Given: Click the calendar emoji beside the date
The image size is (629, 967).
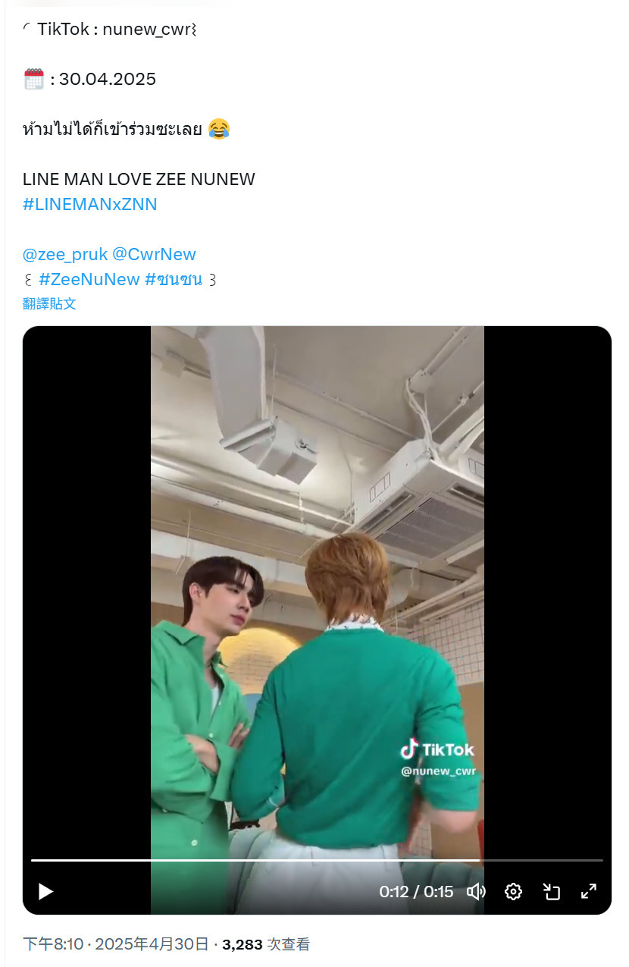Looking at the screenshot, I should (x=34, y=79).
